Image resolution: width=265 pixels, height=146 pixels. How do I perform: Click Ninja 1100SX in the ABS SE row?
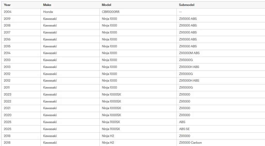pyautogui.click(x=111, y=129)
